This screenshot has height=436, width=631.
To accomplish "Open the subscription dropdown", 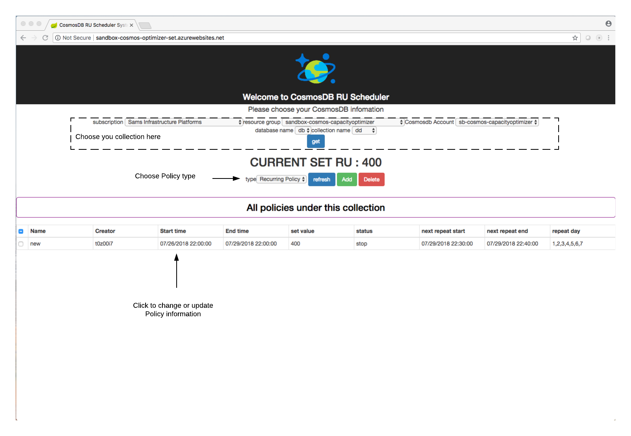I will (184, 122).
